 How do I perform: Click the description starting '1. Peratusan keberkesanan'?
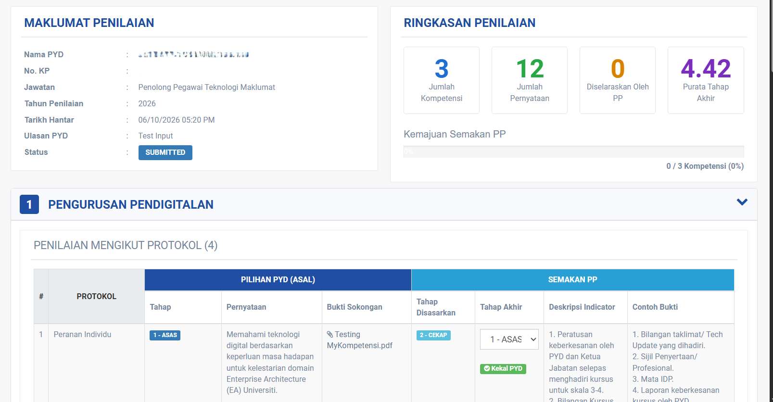pos(582,366)
